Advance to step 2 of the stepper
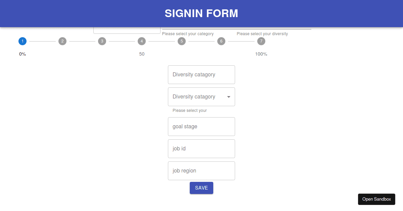Viewport: 403px width, 211px height. point(62,41)
